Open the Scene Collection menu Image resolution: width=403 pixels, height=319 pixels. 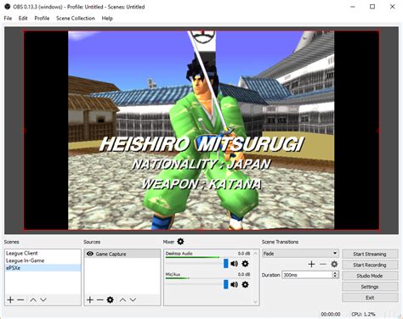[76, 19]
